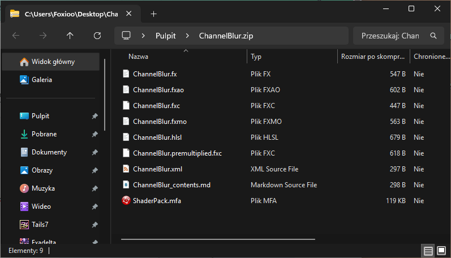
Task: Switch to large thumbnails view layout
Action: point(441,250)
